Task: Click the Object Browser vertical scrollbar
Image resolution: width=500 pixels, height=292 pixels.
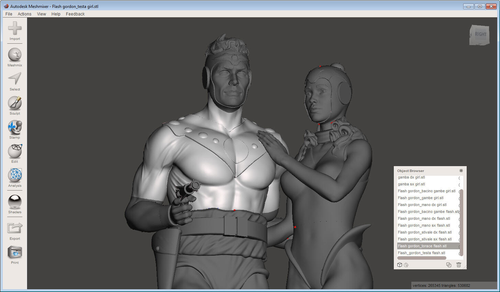Action: click(x=462, y=222)
